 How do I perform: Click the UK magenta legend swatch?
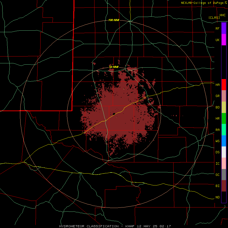[x=224, y=40]
